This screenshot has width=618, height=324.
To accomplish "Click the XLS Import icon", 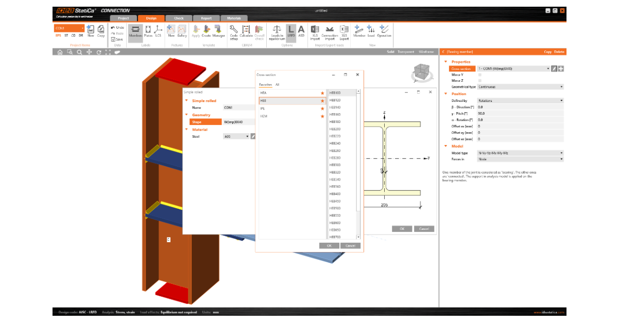I will [x=315, y=32].
